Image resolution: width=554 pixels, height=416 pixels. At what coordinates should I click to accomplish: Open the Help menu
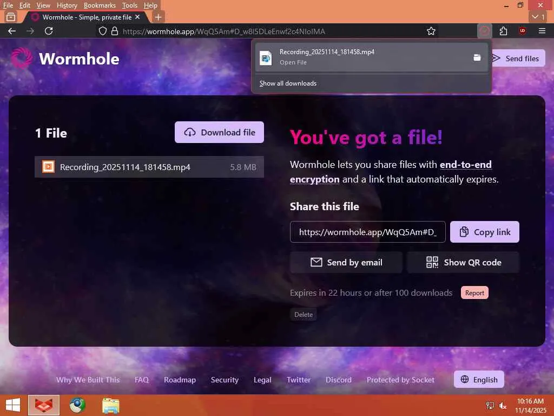[x=150, y=5]
